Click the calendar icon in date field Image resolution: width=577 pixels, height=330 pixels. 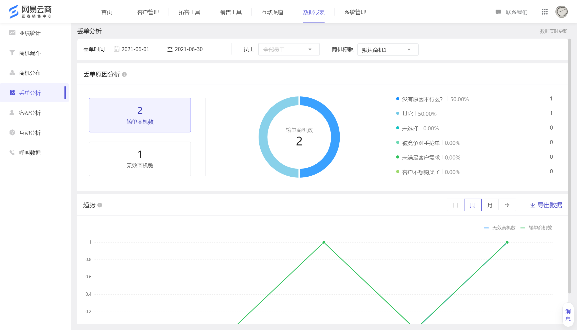tap(116, 49)
